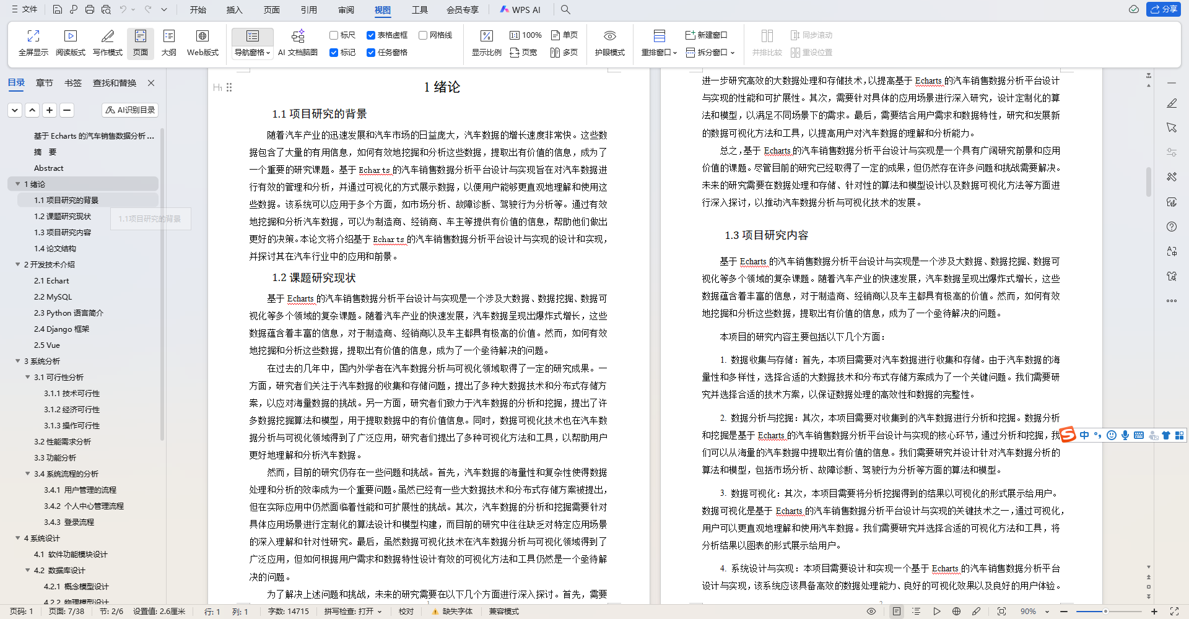1189x619 pixels.
Task: Collapse the 4.2 数据库设计 node
Action: (27, 570)
